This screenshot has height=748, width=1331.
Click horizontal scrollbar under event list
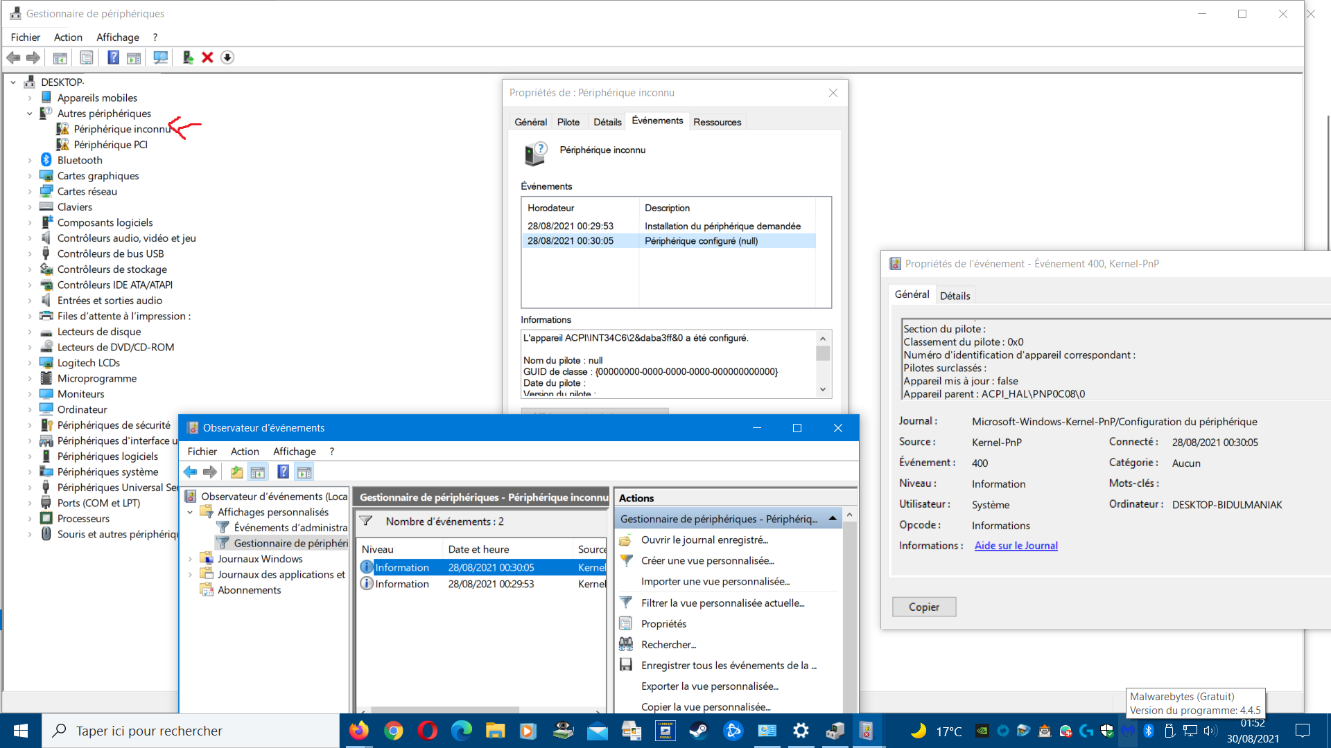coord(444,710)
